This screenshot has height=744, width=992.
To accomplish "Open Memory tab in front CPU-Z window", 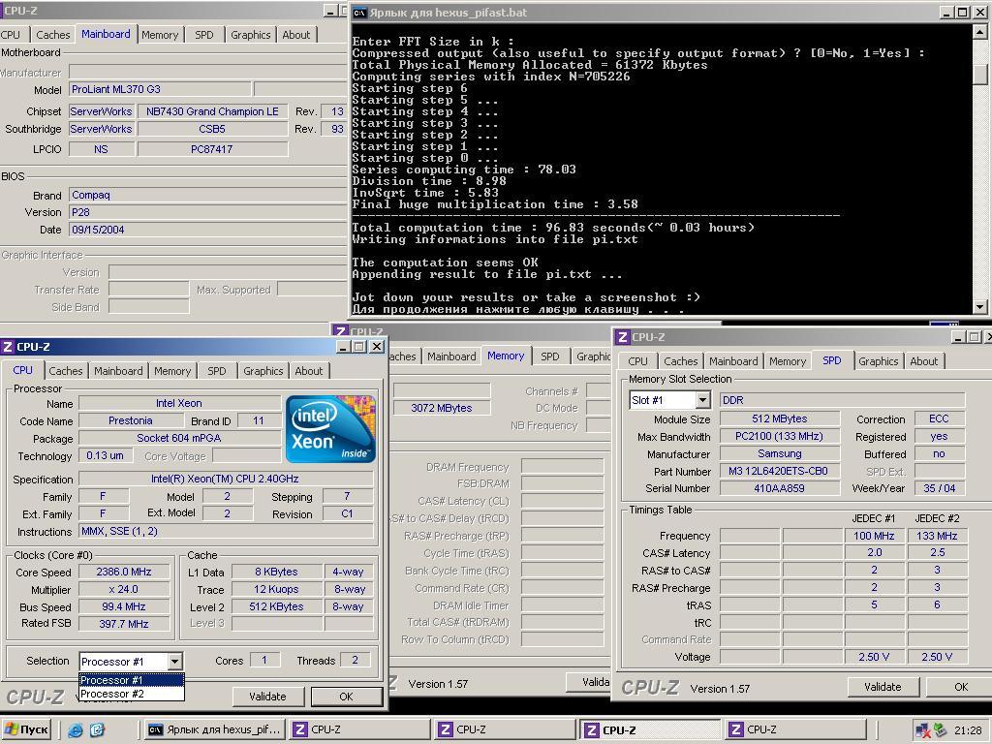I will pos(172,371).
